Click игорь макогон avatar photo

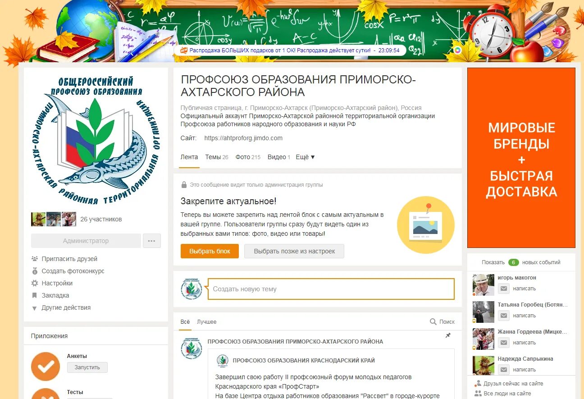484,285
